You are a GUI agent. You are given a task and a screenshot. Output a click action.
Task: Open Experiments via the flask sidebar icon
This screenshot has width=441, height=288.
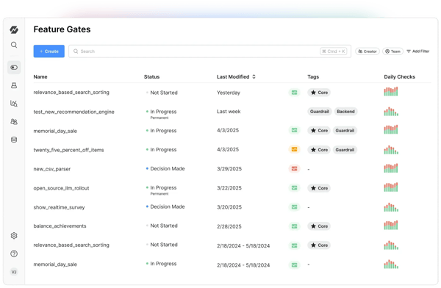click(x=14, y=85)
